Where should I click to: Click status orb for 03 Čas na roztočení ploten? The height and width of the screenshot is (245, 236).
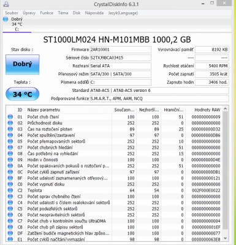click(x=10, y=129)
